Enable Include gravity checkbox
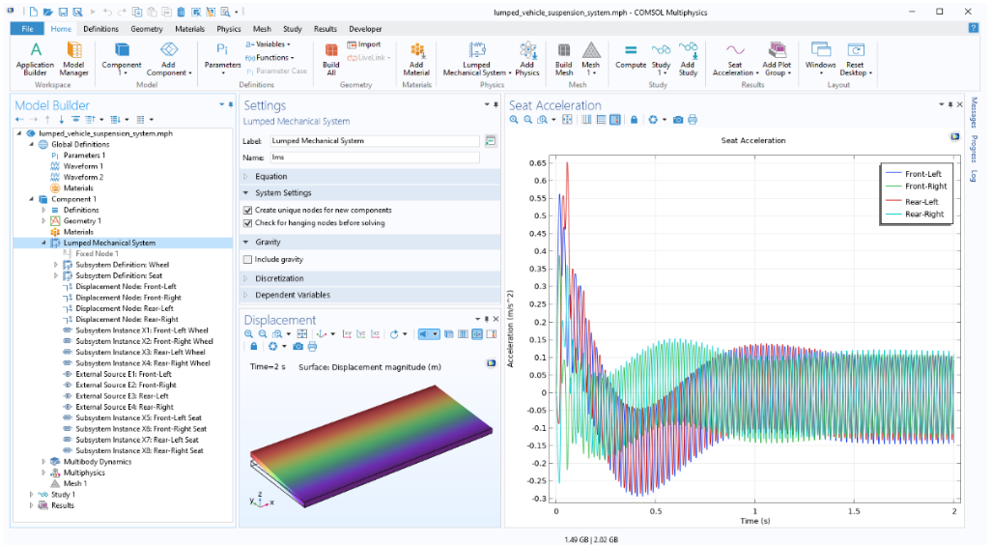Screen dimensions: 992x545 click(x=248, y=260)
